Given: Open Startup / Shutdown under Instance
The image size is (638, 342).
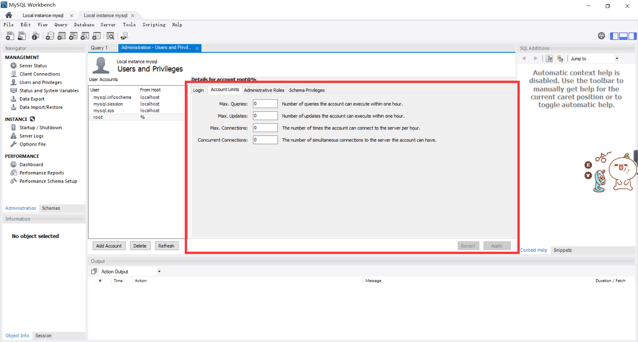Looking at the screenshot, I should [41, 128].
